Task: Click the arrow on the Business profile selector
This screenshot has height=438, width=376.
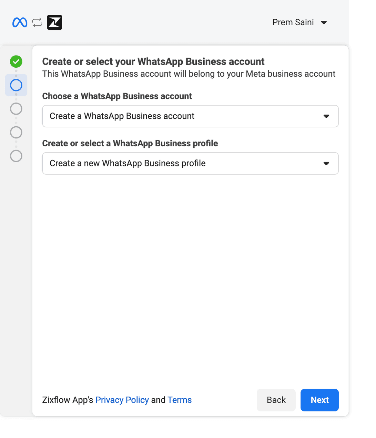Action: 326,163
